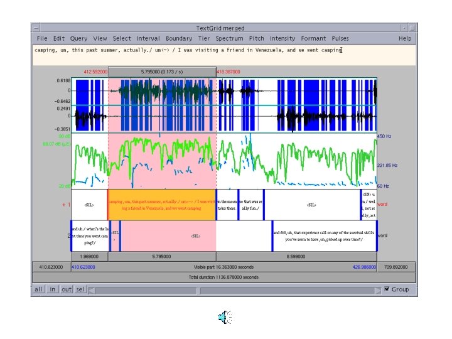Open the Select menu
This screenshot has width=452, height=339.
(122, 38)
